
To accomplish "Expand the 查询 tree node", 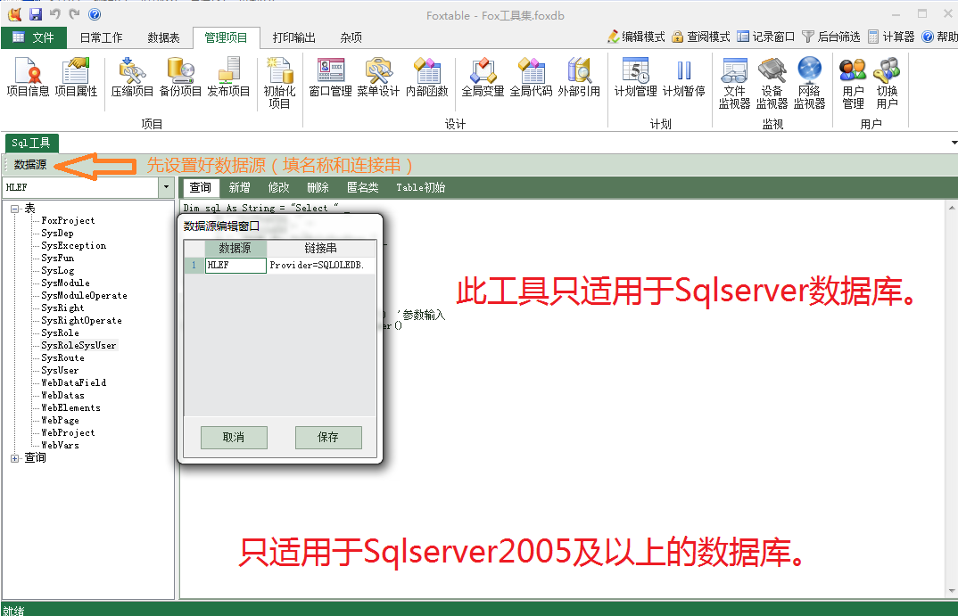I will [x=14, y=458].
